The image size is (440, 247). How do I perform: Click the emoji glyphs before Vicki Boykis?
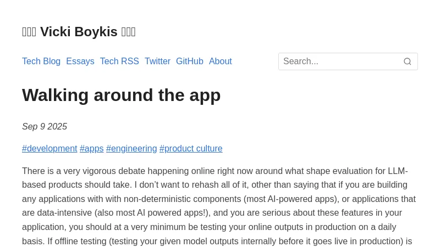[29, 32]
